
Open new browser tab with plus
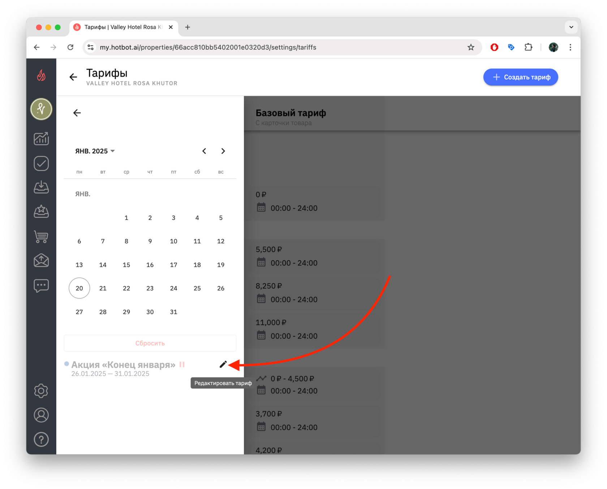(188, 27)
